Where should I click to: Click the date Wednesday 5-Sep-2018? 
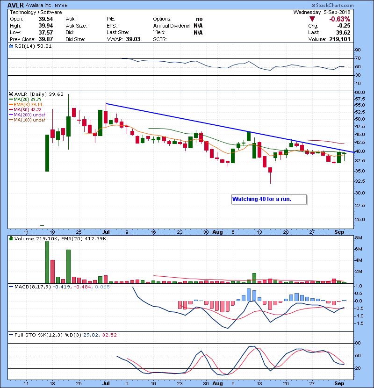322,12
